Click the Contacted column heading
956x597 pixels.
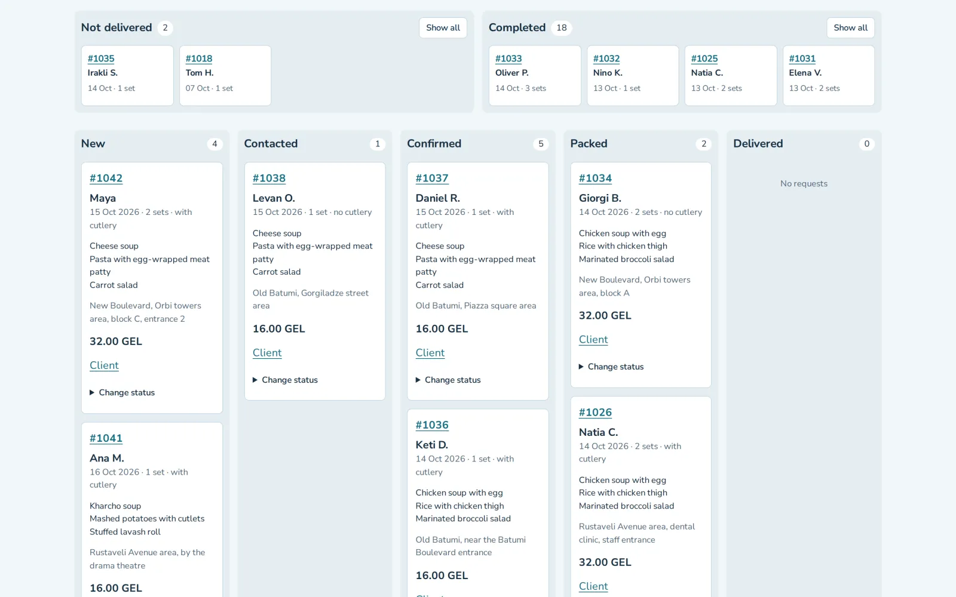coord(271,144)
